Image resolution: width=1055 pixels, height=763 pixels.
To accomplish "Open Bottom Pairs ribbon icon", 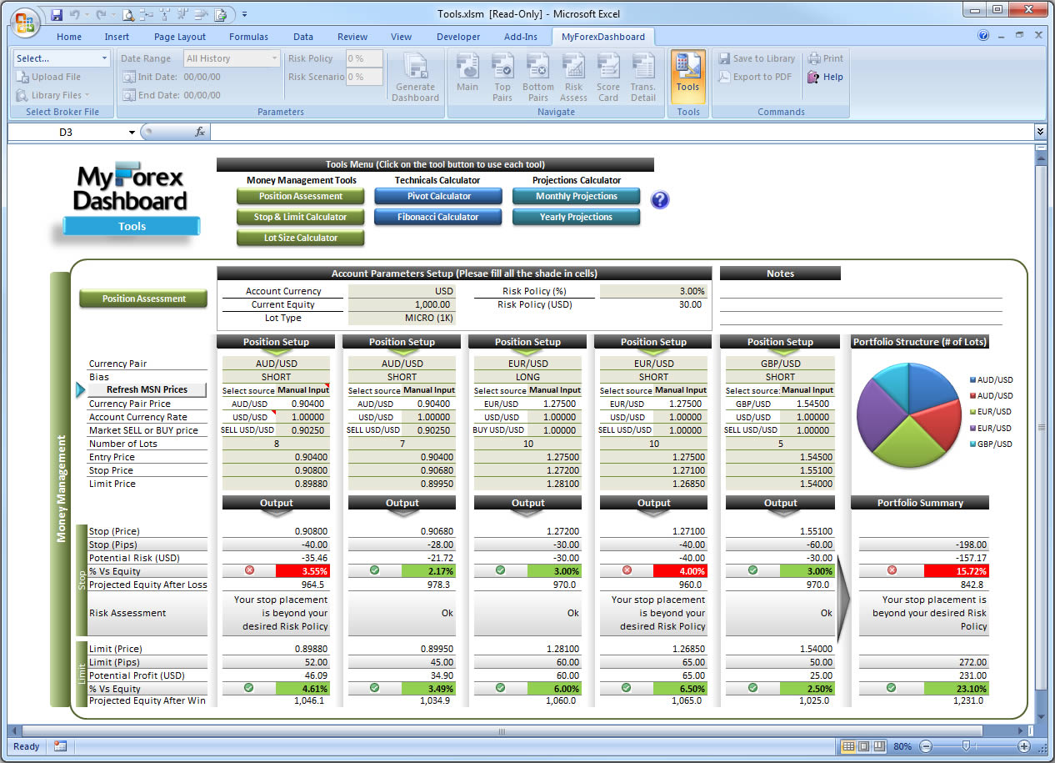I will [x=537, y=78].
